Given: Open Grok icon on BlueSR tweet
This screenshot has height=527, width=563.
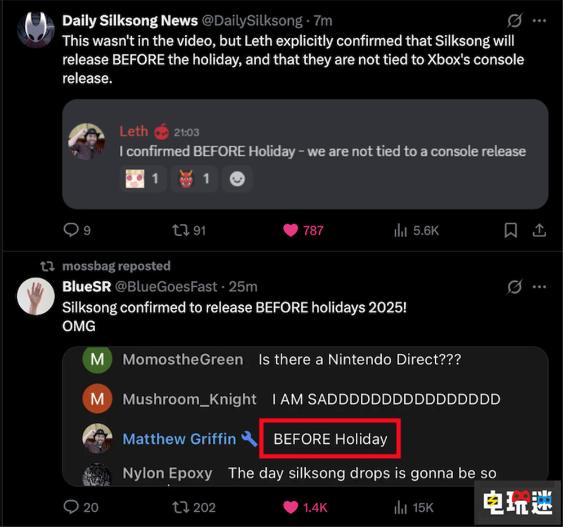Looking at the screenshot, I should tap(515, 287).
